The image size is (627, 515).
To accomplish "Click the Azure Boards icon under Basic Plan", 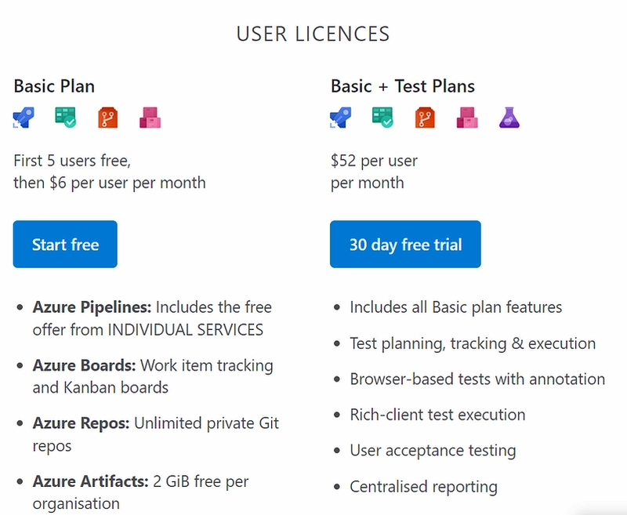I will (x=66, y=117).
